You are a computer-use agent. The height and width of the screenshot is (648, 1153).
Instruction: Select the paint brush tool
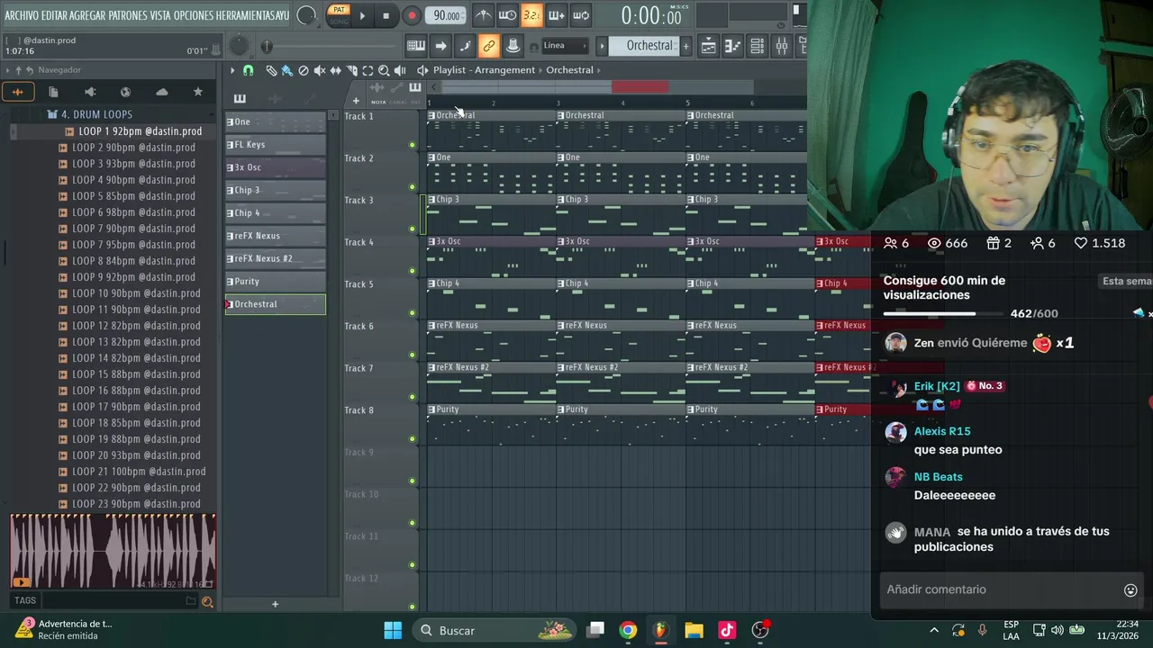286,70
